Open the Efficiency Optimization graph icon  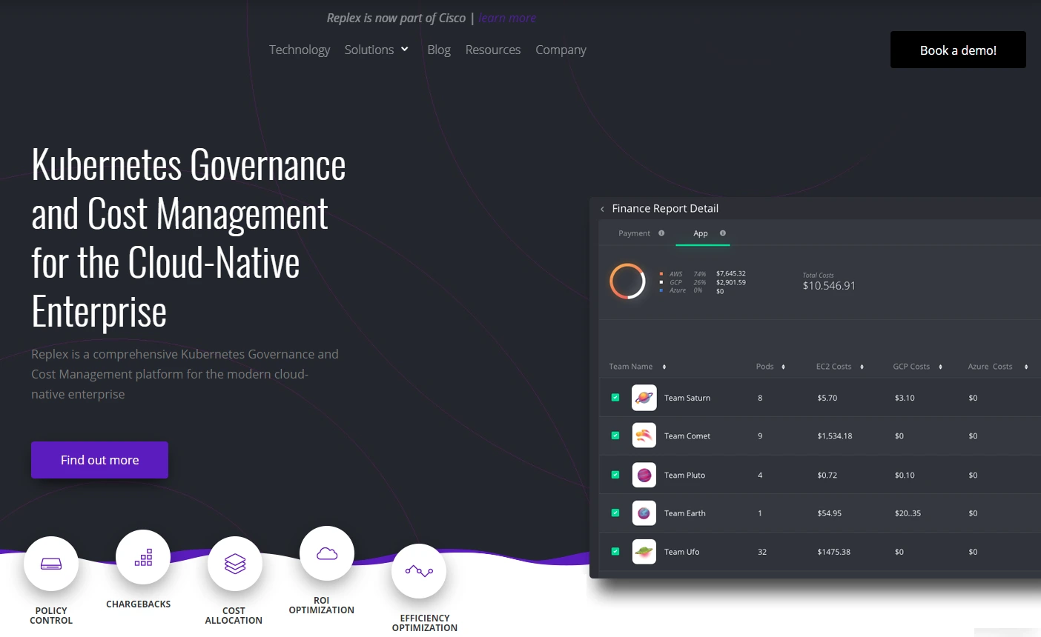click(419, 571)
